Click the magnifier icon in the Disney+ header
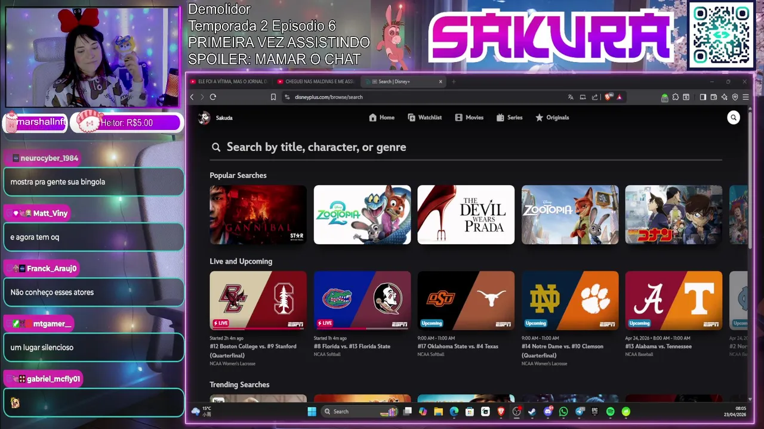 [734, 117]
